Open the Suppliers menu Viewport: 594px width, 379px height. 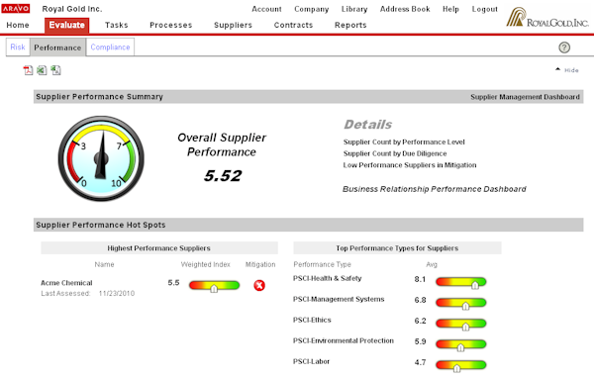tap(233, 25)
